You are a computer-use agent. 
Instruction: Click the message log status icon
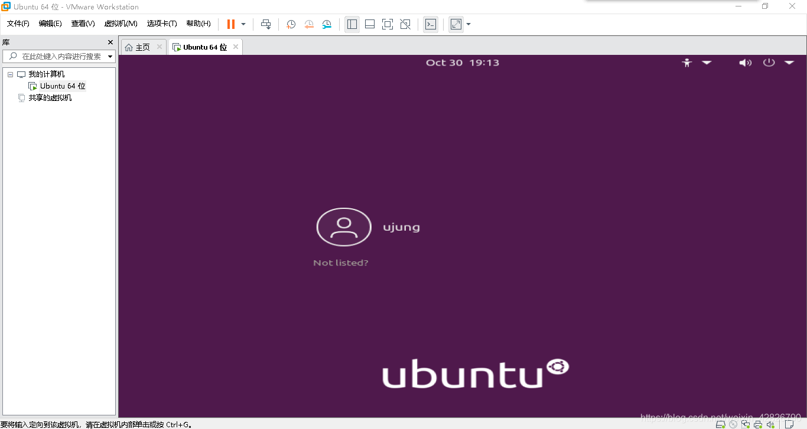(790, 424)
